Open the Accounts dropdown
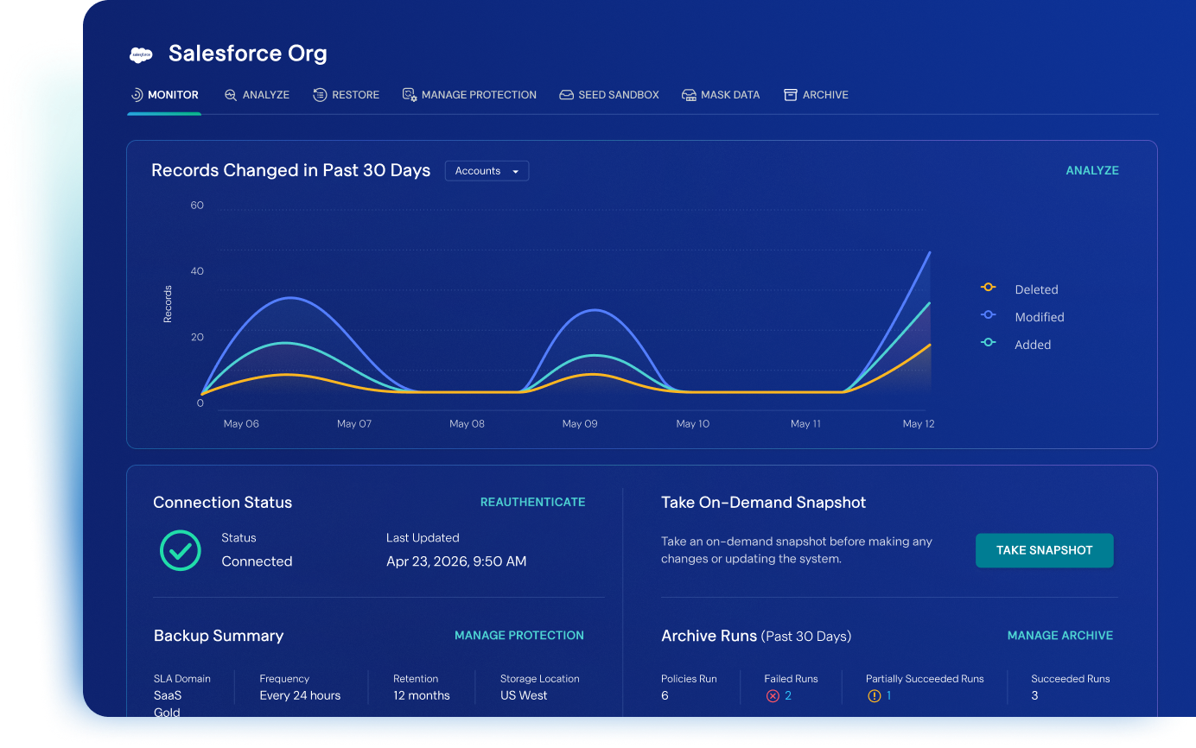The image size is (1196, 748). 487,171
